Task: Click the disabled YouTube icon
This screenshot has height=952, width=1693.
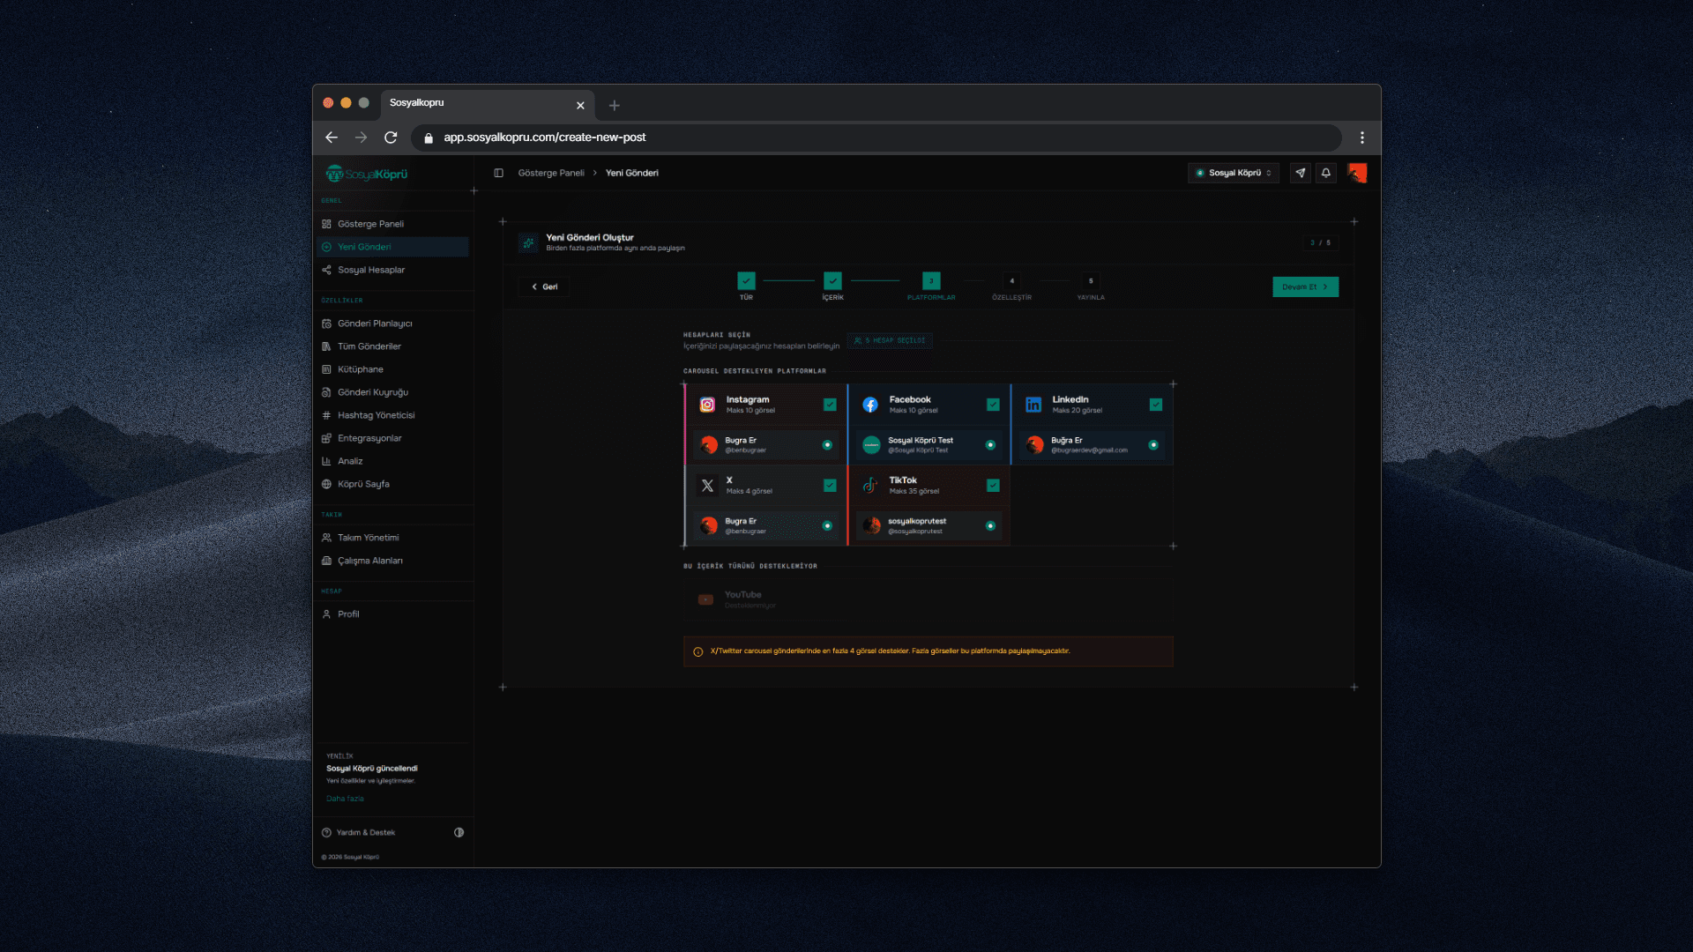Action: 705,599
